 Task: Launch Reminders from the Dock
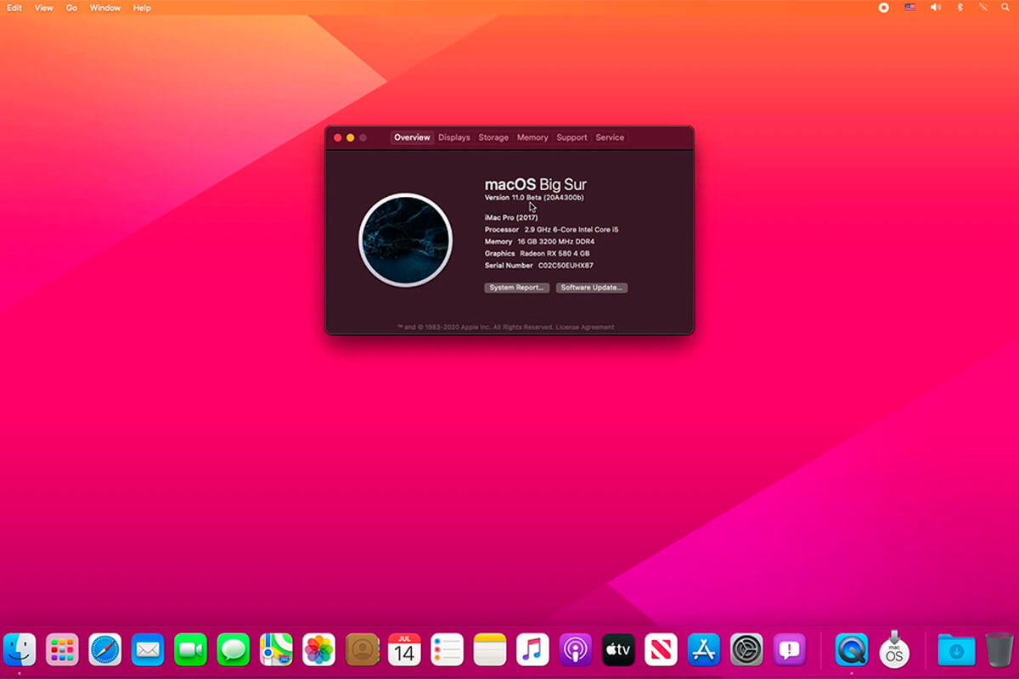point(448,650)
